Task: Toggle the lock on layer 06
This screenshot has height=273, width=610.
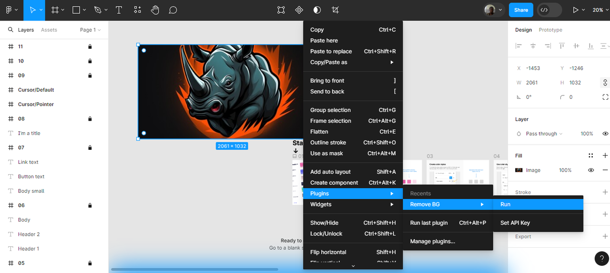Action: pos(90,205)
